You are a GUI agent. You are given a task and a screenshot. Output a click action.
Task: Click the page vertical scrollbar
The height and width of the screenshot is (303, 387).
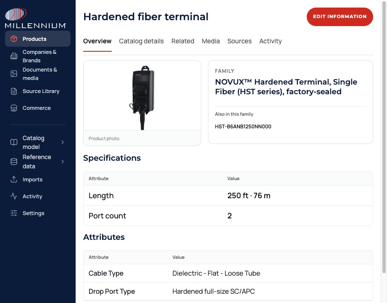coord(384,137)
